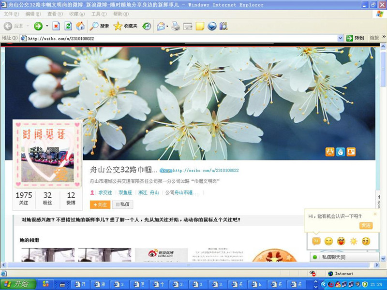Open Search pane with magnifier icon
Image resolution: width=387 pixels, height=290 pixels.
pos(99,26)
